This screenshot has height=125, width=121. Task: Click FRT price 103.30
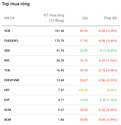coord(83,90)
